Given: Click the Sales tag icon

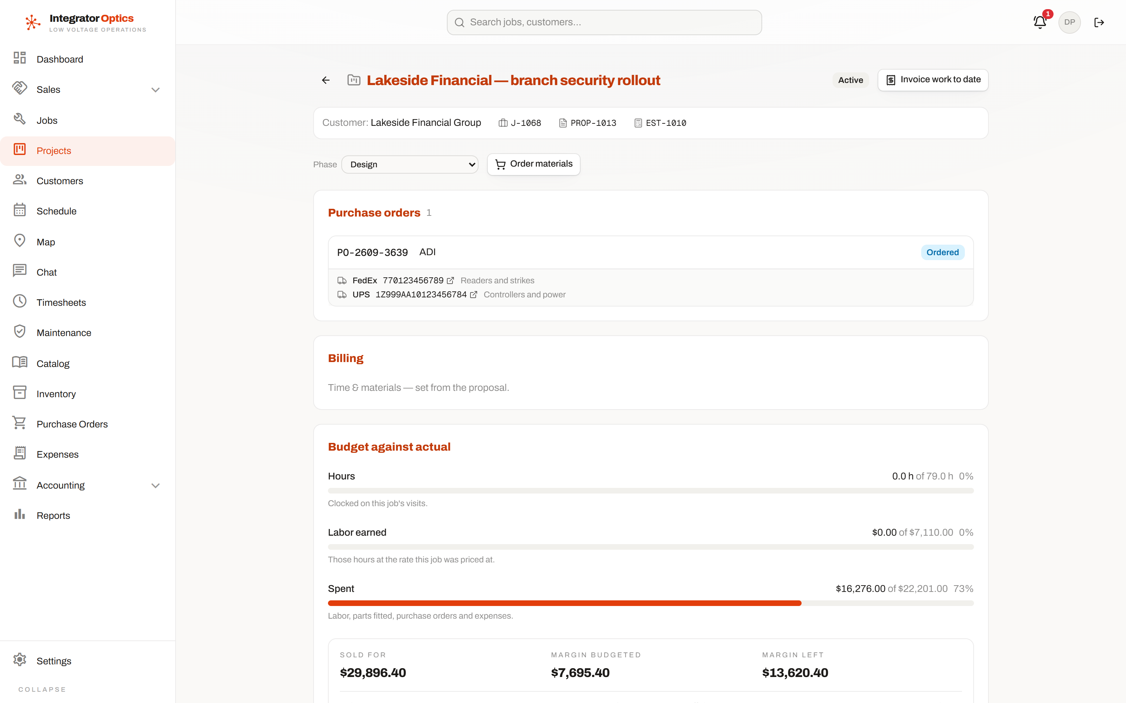Looking at the screenshot, I should (x=20, y=88).
